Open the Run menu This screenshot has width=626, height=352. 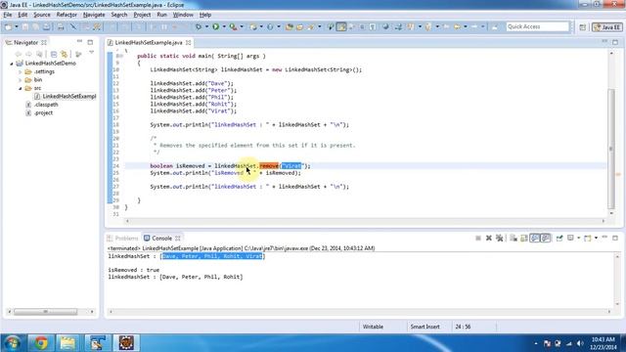coord(161,15)
